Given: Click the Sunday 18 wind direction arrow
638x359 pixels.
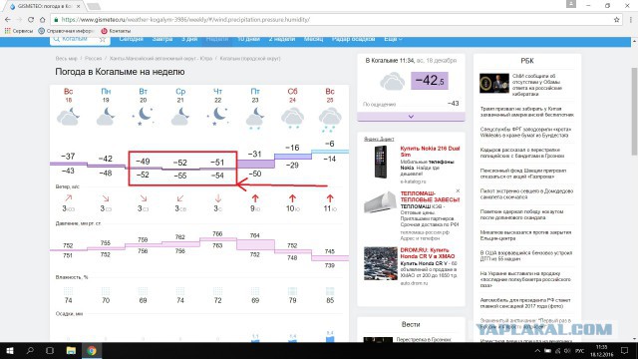Looking at the screenshot, I should pos(68,198).
